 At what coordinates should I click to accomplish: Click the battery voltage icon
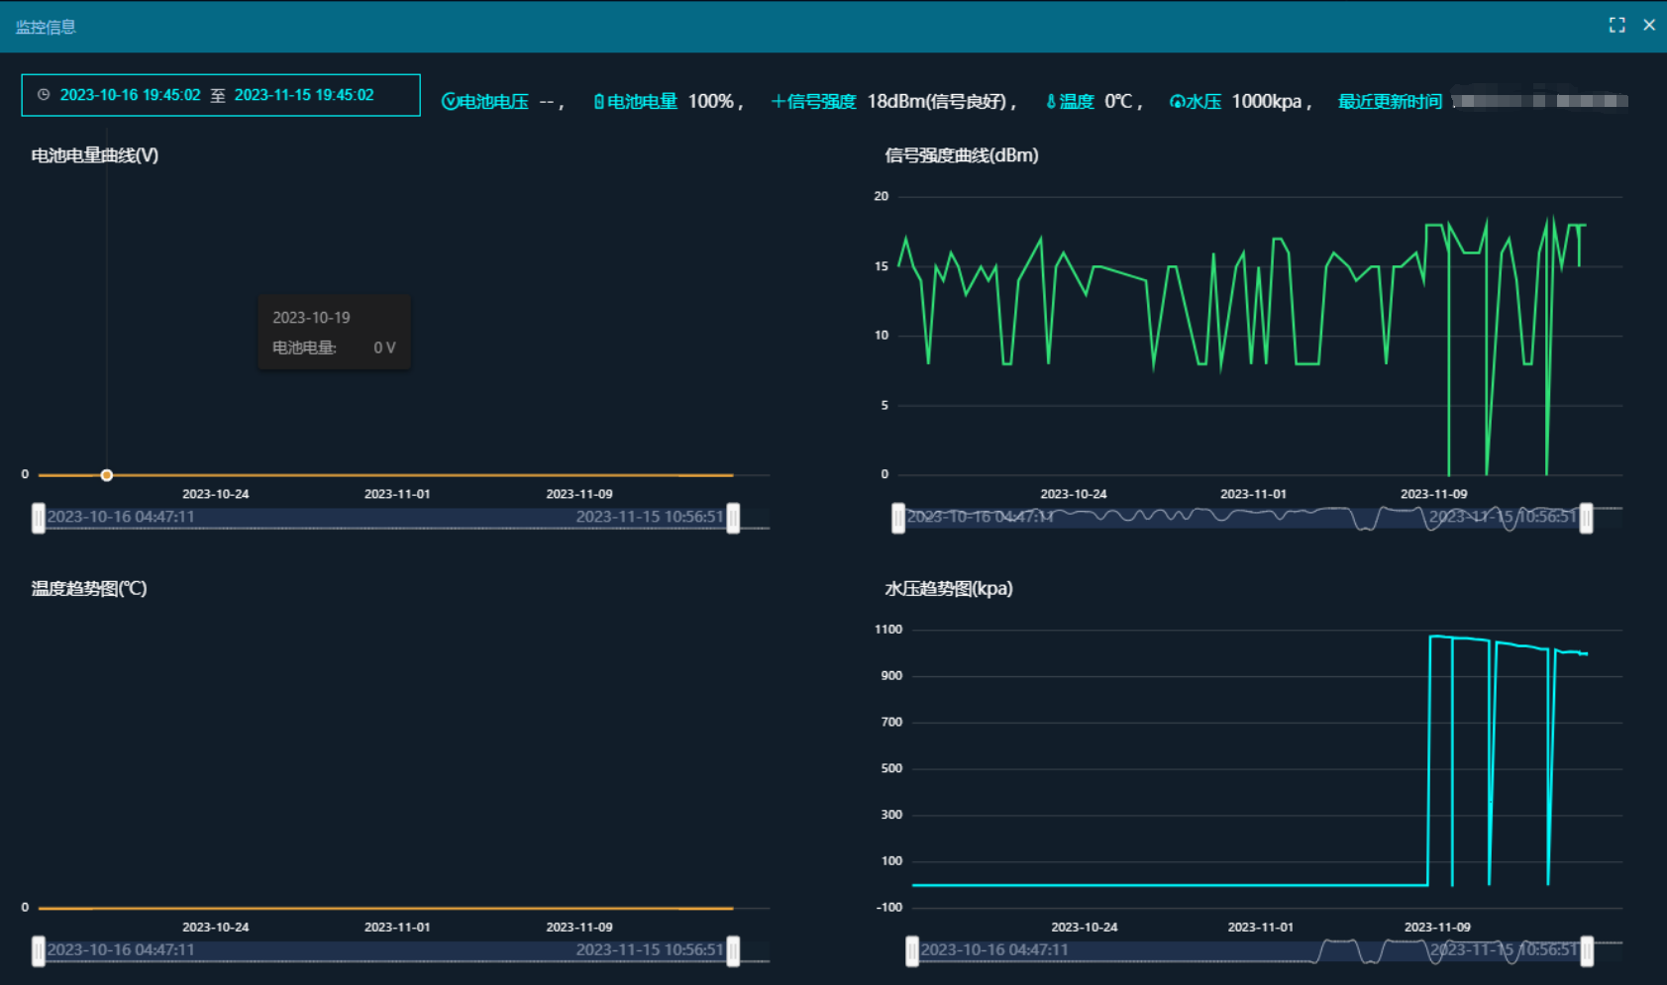coord(449,101)
